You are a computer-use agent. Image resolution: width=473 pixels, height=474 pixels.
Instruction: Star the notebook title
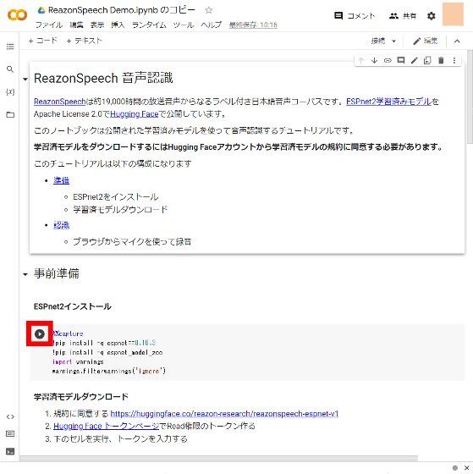(x=208, y=10)
